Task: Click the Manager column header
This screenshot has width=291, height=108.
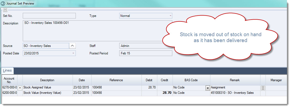Action: coord(276,80)
